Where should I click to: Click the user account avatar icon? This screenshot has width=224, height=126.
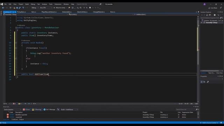(204, 4)
